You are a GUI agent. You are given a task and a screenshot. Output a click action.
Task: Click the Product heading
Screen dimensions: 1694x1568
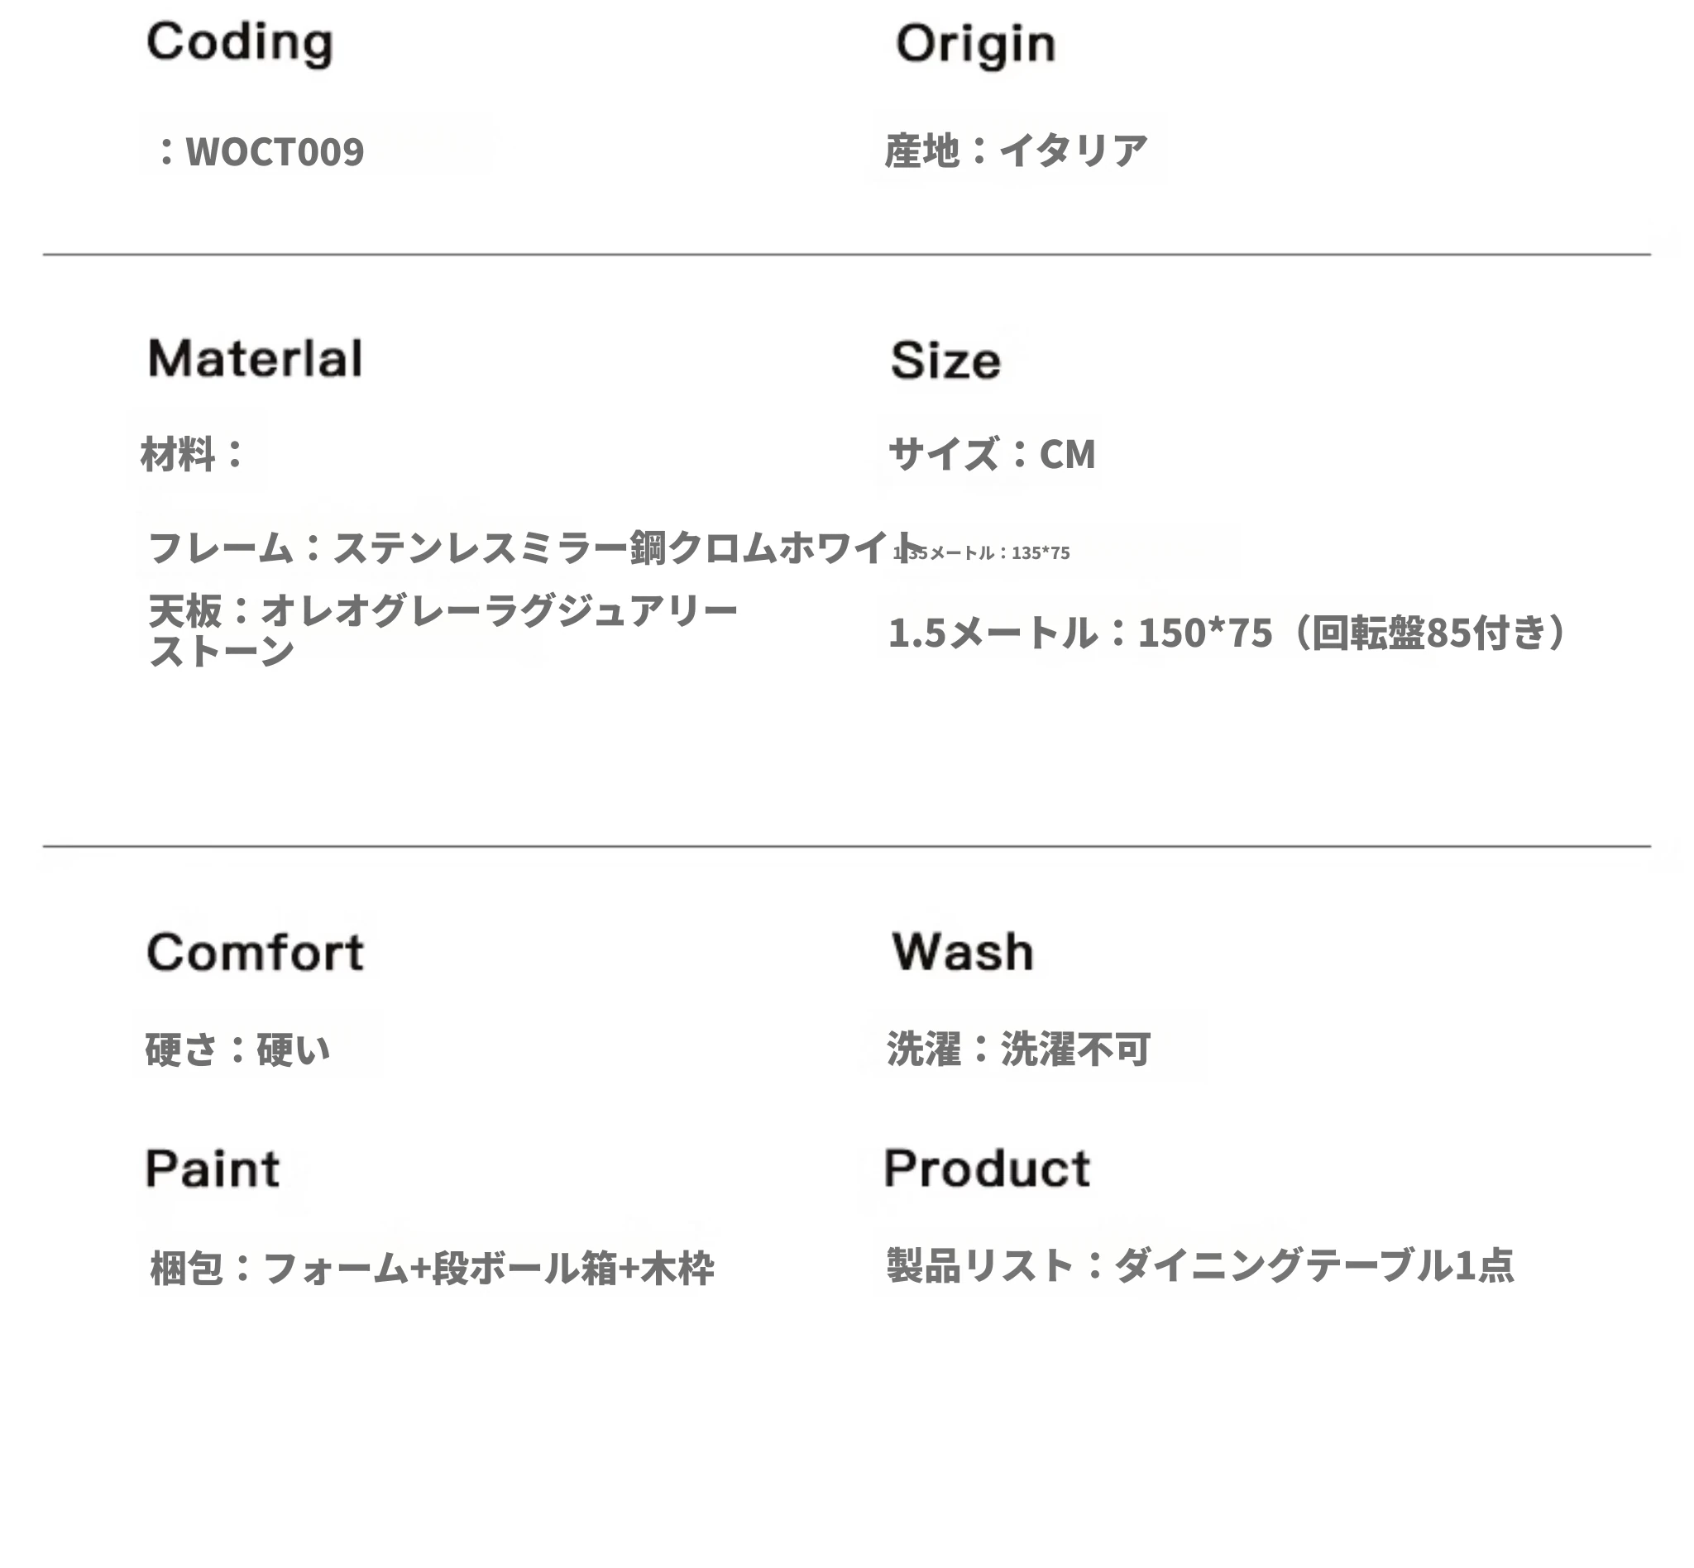[x=986, y=1169]
